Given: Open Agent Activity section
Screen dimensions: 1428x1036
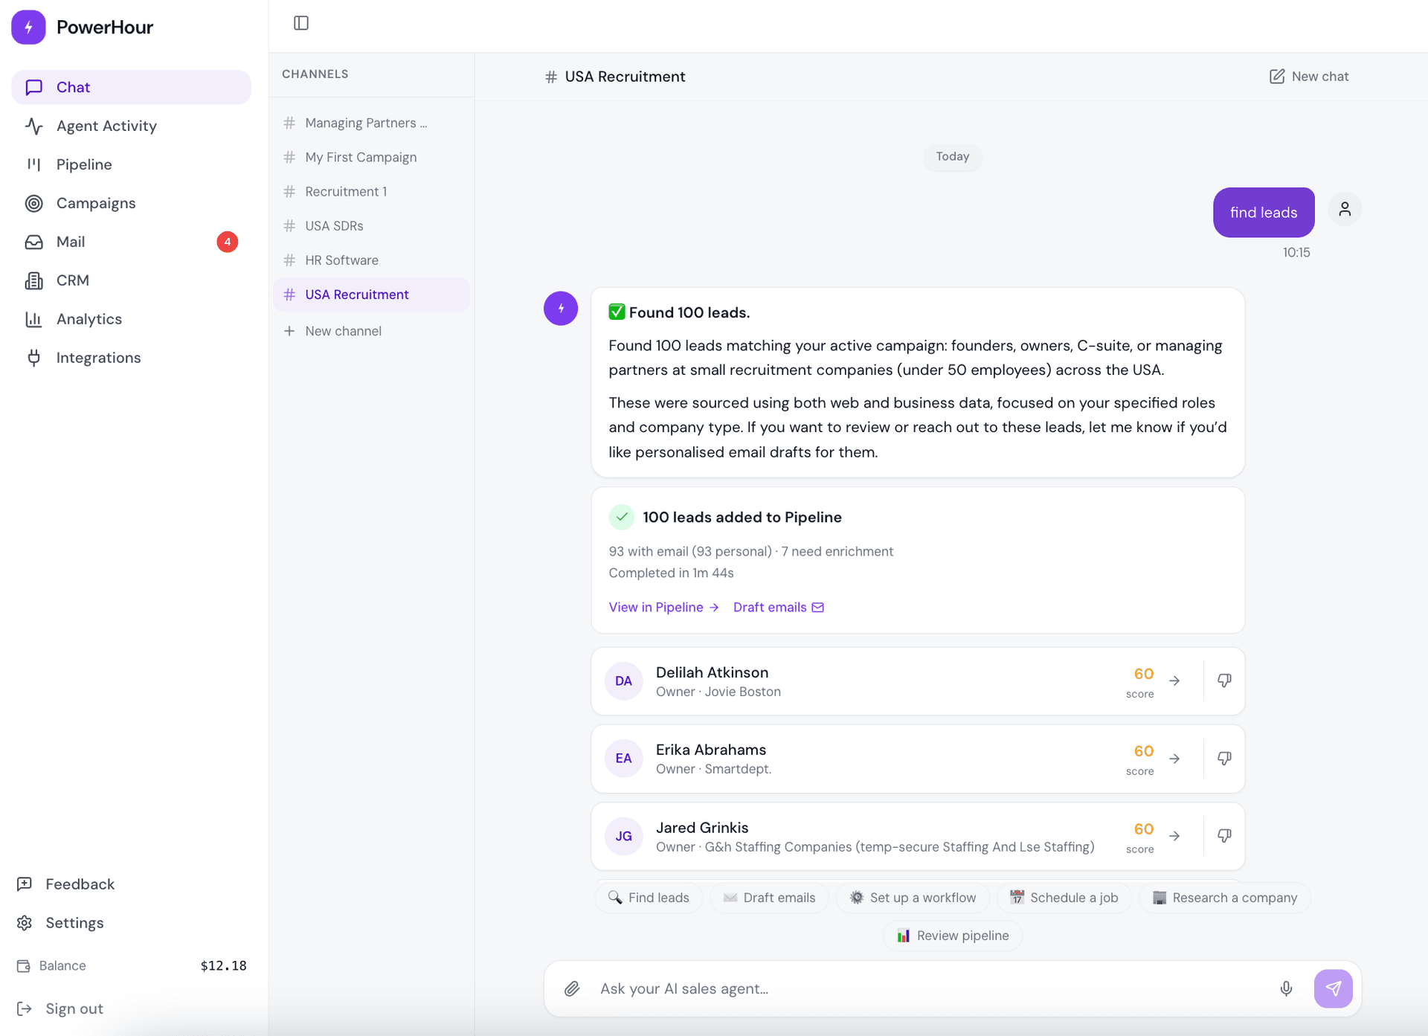Looking at the screenshot, I should (131, 126).
